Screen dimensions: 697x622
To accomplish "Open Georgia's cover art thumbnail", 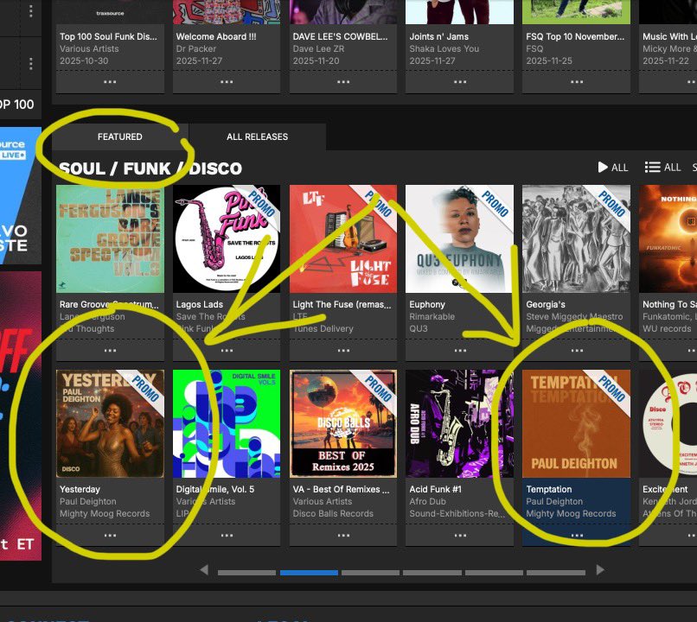I will 576,238.
